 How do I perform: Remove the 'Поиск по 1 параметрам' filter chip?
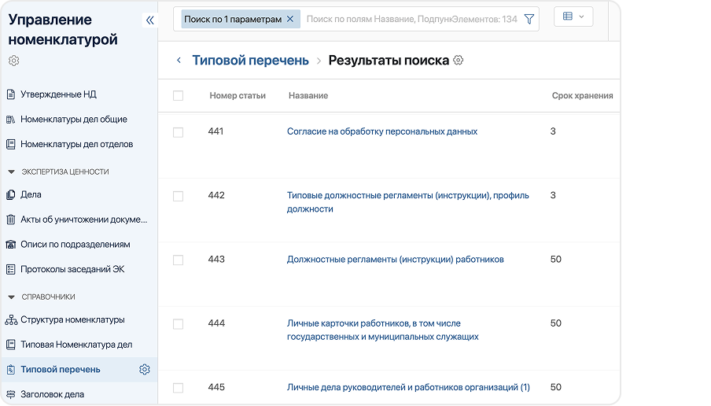click(290, 19)
